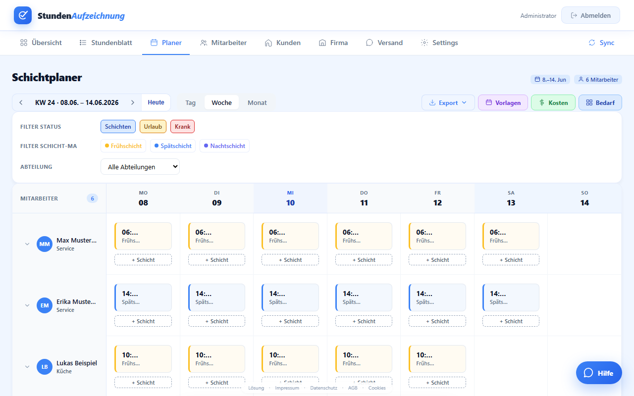Viewport: 634px width, 396px height.
Task: Go to the Kunden tab
Action: click(283, 43)
